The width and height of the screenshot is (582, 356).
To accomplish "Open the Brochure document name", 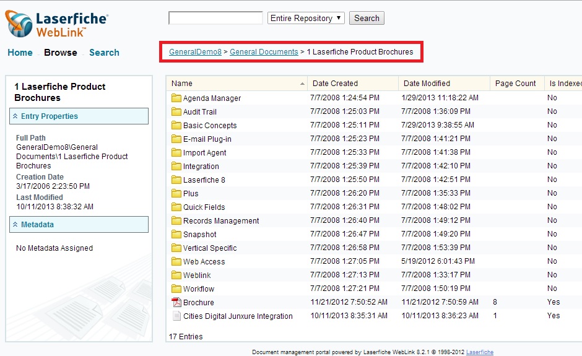I will pyautogui.click(x=199, y=303).
